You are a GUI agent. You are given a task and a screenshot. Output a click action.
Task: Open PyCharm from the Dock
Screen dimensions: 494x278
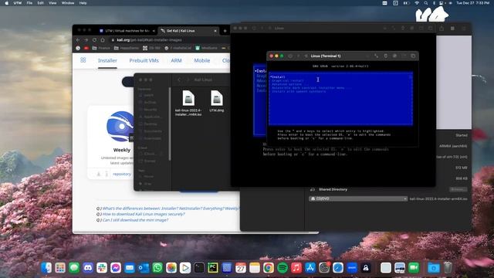point(213,268)
